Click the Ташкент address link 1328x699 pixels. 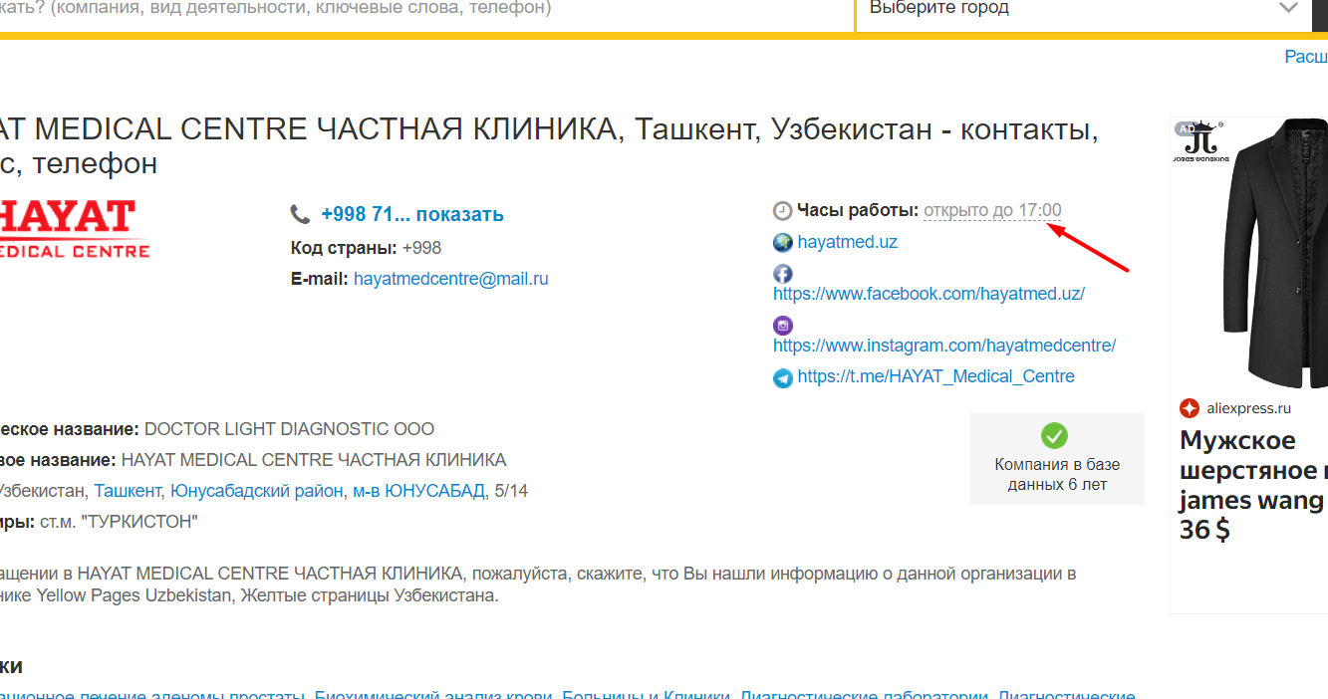pos(128,491)
